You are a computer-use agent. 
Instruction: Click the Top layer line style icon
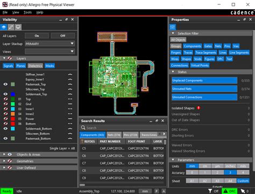[70, 99]
